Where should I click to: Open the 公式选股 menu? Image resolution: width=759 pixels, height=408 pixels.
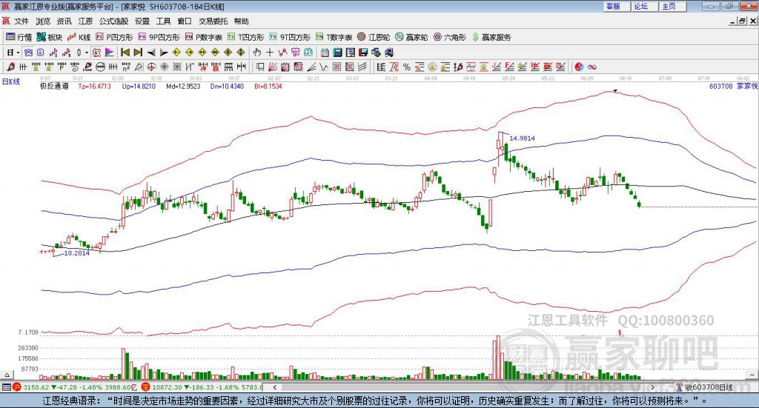coord(113,21)
